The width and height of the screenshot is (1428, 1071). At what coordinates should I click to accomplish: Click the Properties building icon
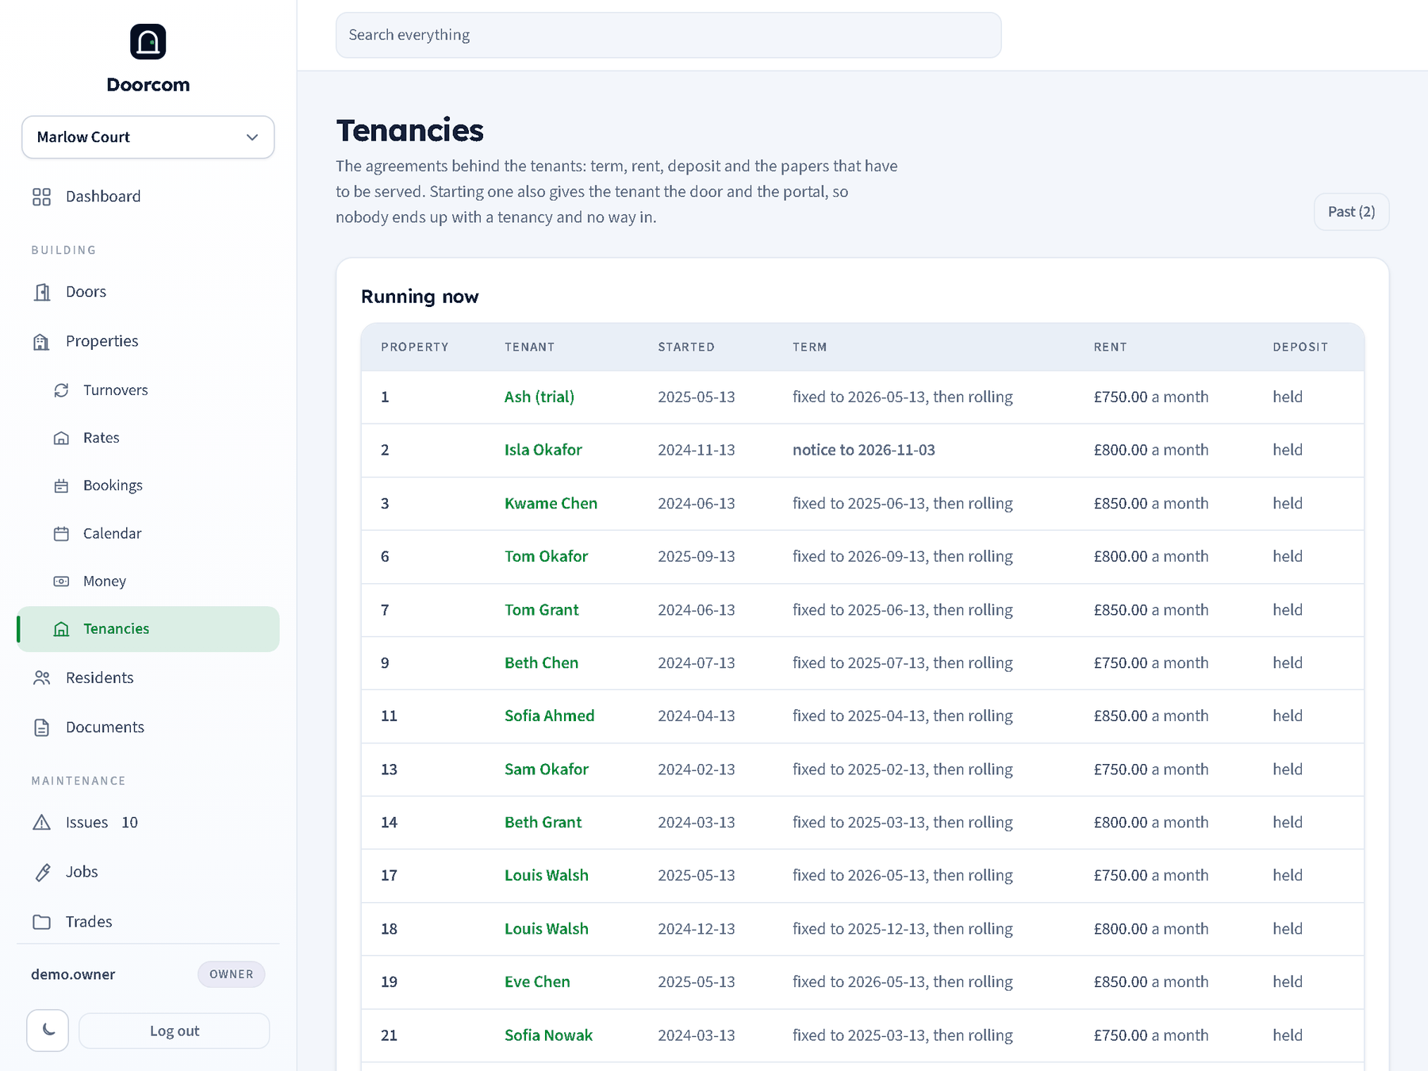pos(41,341)
